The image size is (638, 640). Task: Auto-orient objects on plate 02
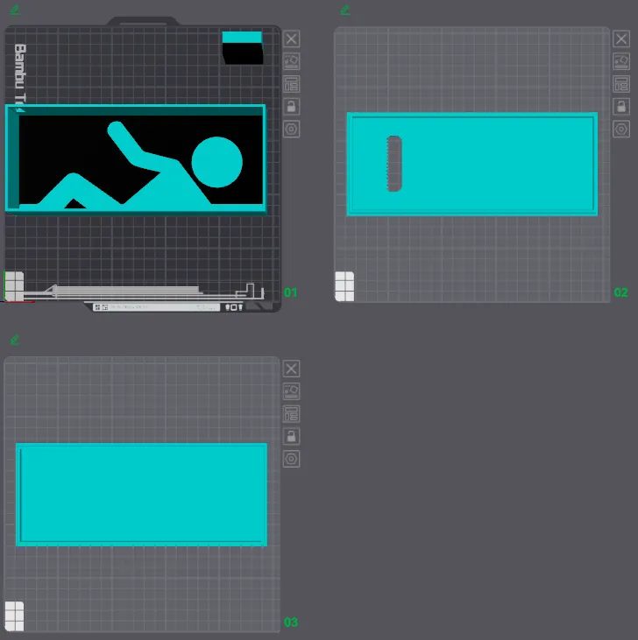coord(621,61)
